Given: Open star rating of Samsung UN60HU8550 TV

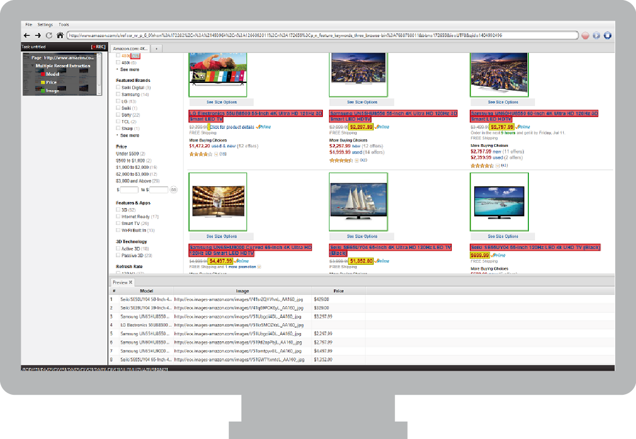Looking at the screenshot, I should click(482, 166).
